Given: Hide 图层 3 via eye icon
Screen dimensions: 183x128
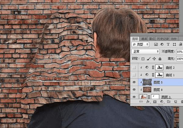Looking at the screenshot, I should pyautogui.click(x=134, y=97).
